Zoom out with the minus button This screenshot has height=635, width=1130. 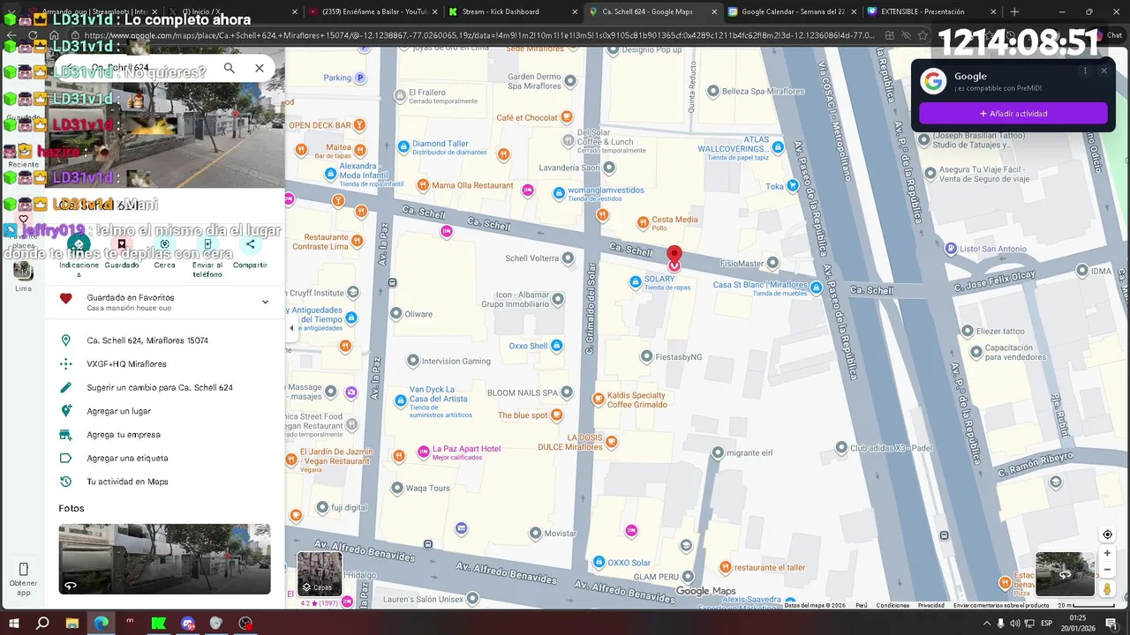point(1107,569)
